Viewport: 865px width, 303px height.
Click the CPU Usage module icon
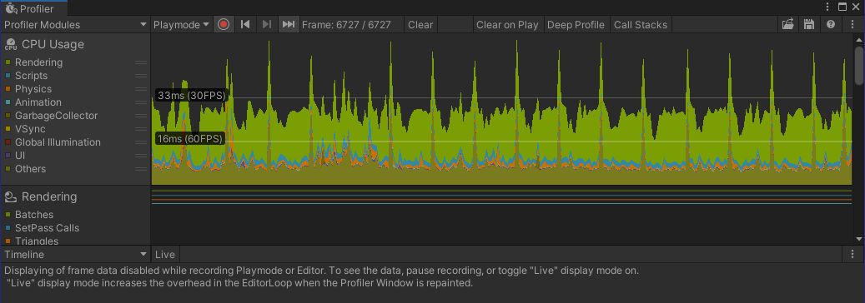pos(11,45)
